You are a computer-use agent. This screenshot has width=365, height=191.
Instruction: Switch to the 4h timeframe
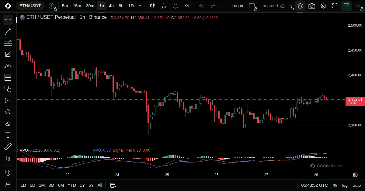pos(111,6)
